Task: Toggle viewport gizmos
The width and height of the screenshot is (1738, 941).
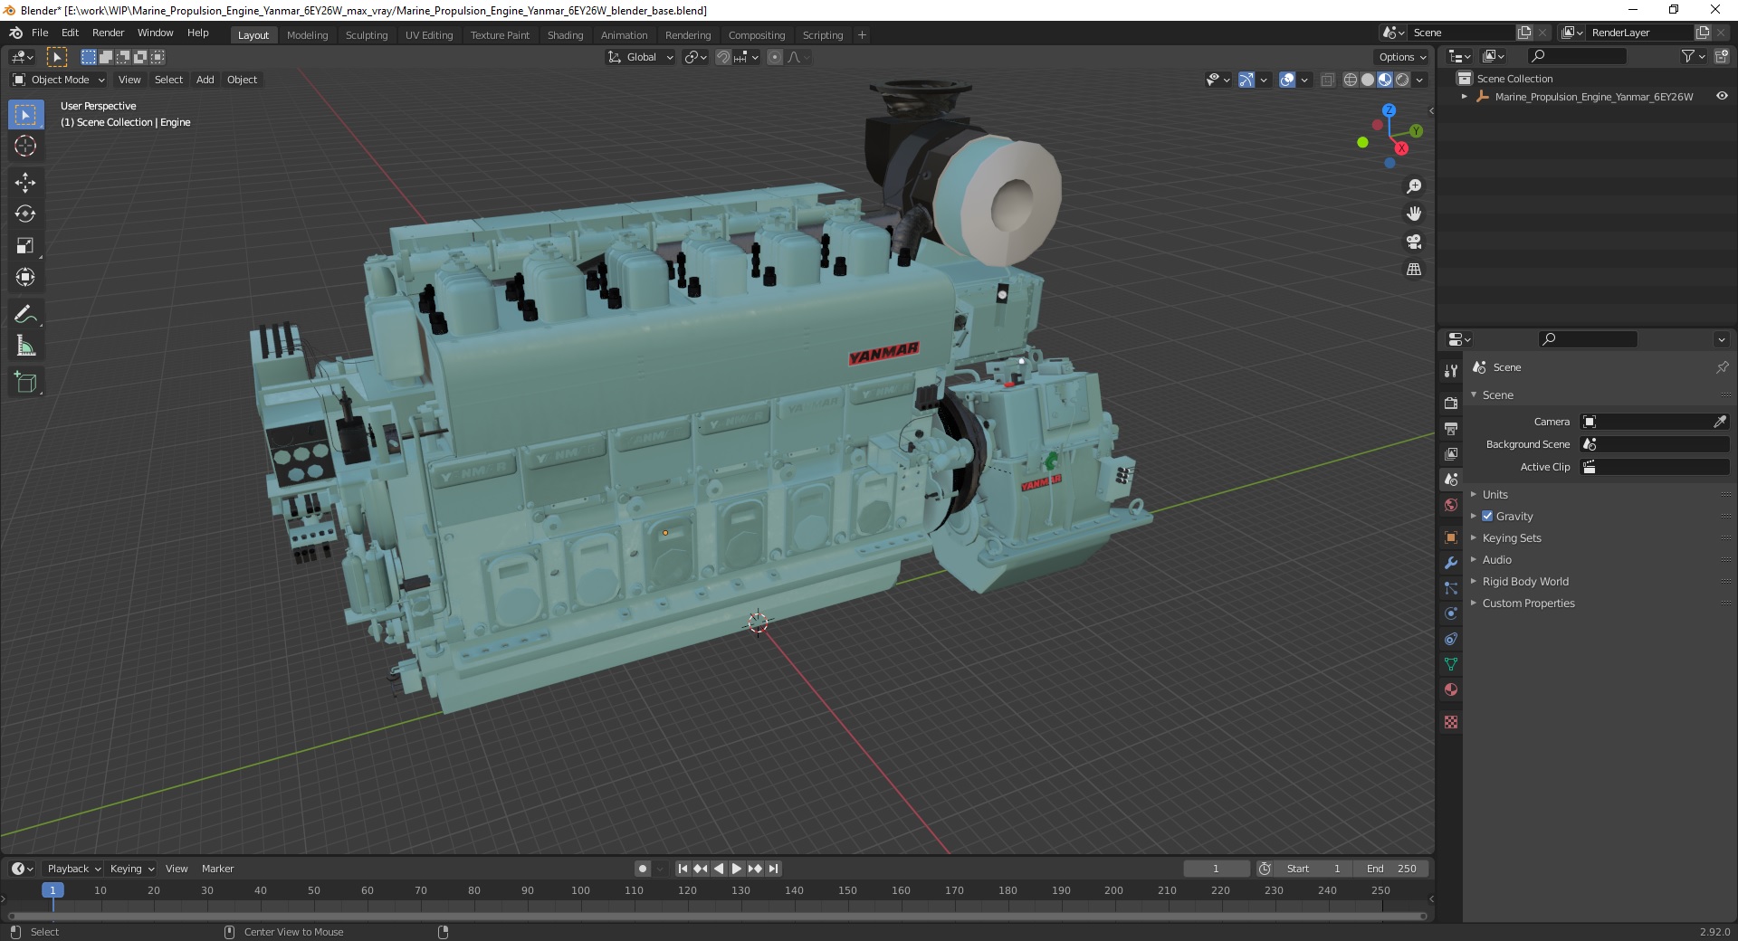Action: coord(1246,80)
